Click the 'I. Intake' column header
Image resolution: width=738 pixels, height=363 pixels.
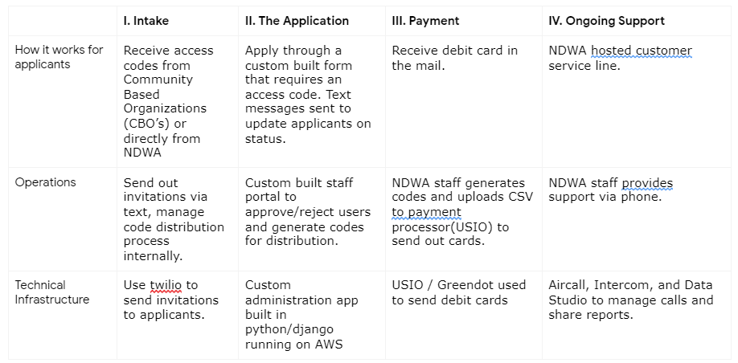(146, 21)
